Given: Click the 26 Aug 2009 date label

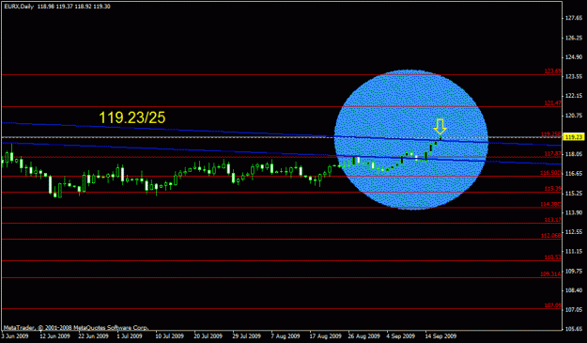Looking at the screenshot, I should pos(363,335).
